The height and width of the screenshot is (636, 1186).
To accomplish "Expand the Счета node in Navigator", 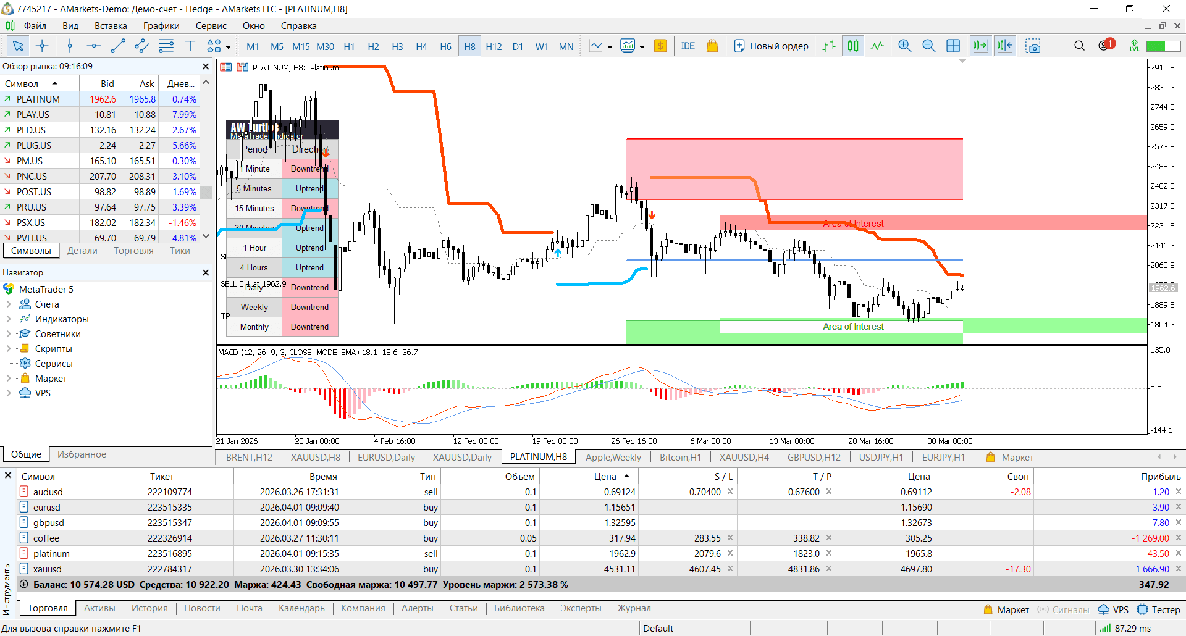I will pyautogui.click(x=9, y=304).
